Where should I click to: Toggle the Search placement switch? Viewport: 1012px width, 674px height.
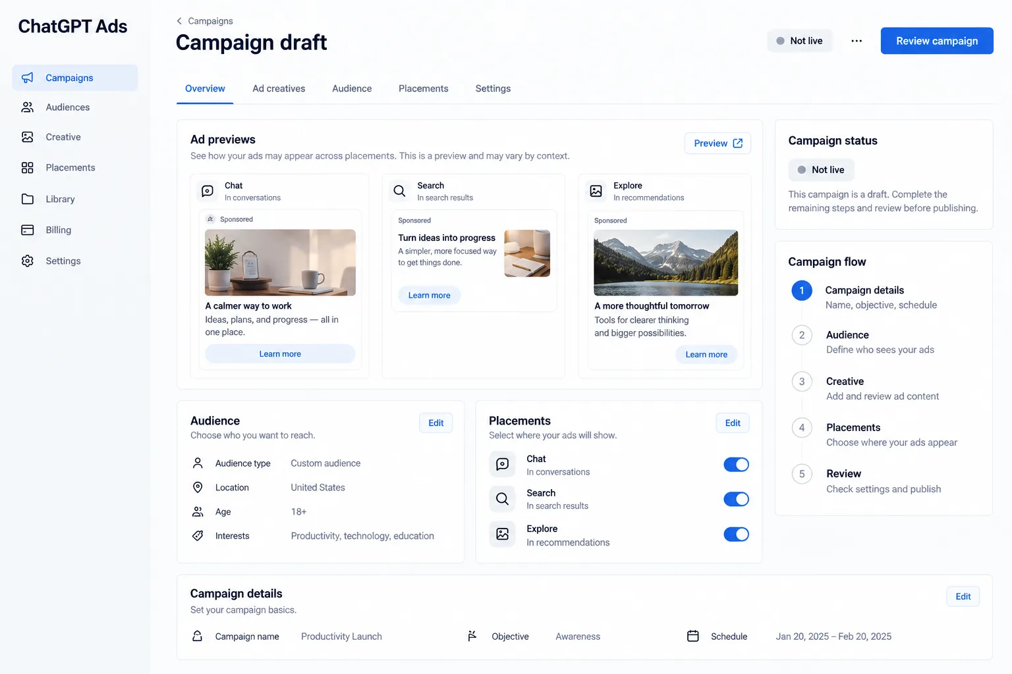(x=736, y=499)
